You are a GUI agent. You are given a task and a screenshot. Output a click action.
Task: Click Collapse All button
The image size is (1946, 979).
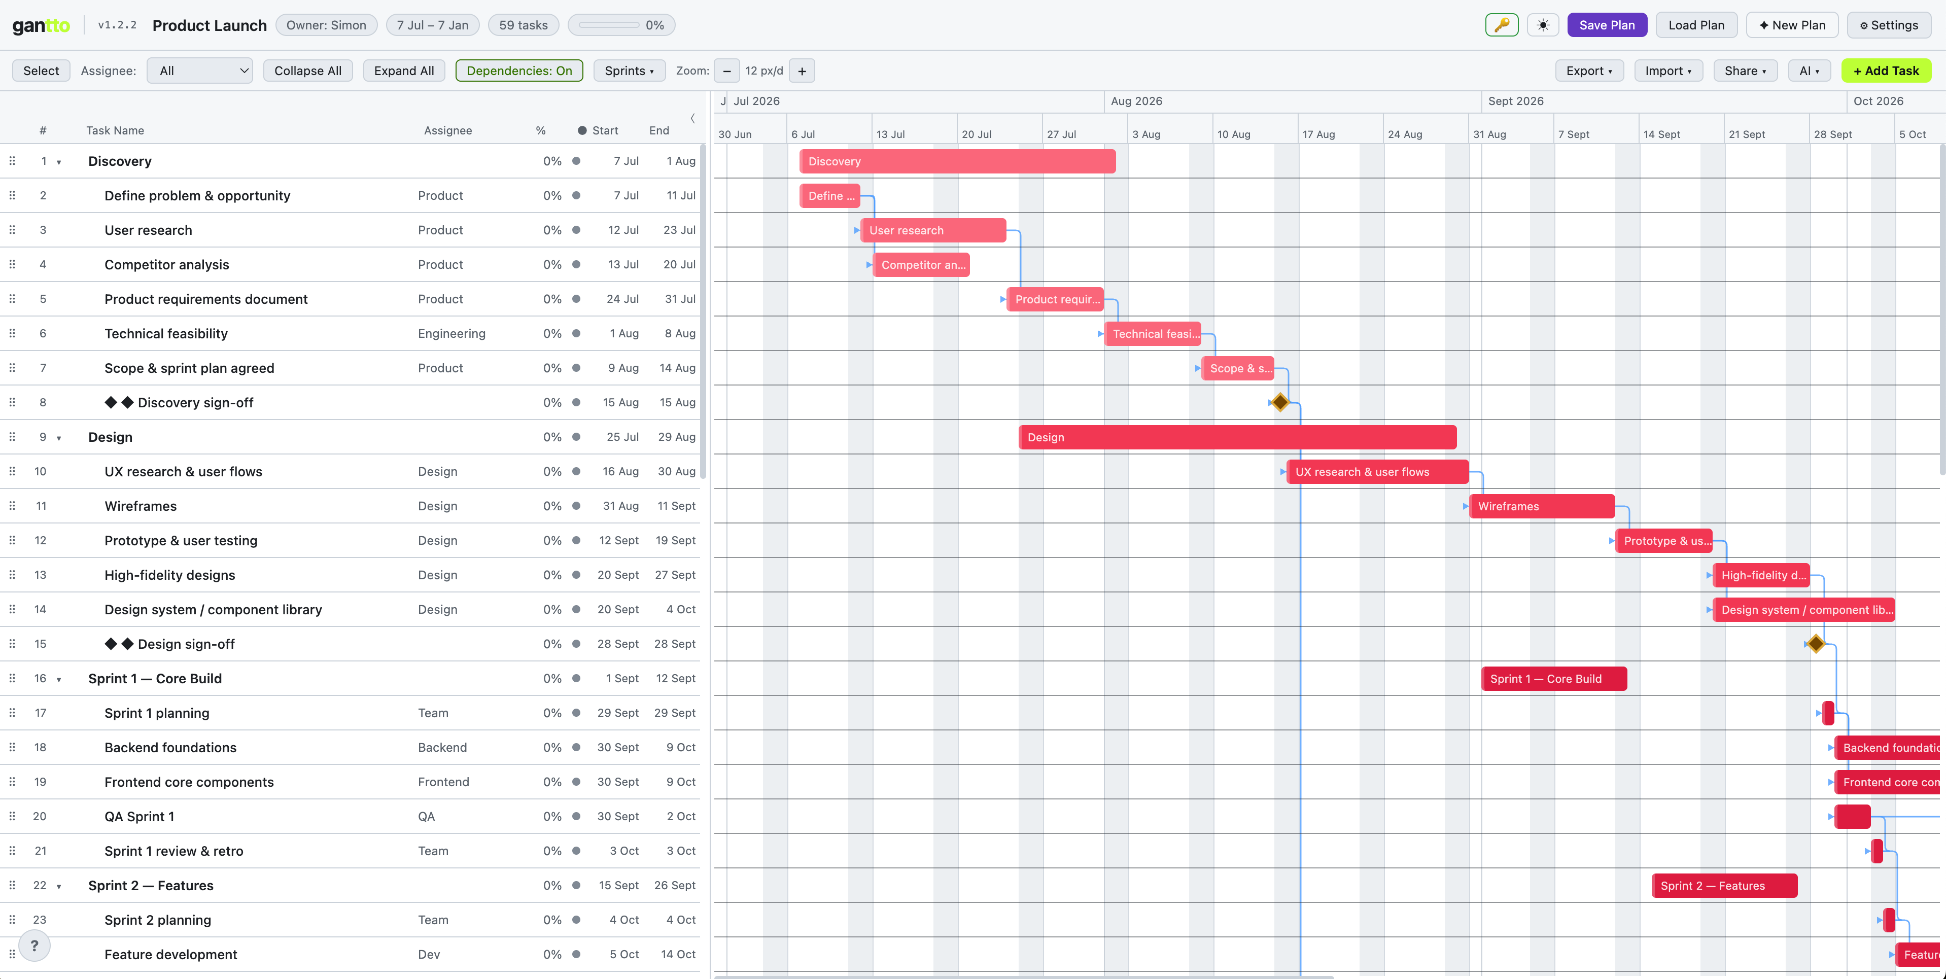[x=307, y=71]
